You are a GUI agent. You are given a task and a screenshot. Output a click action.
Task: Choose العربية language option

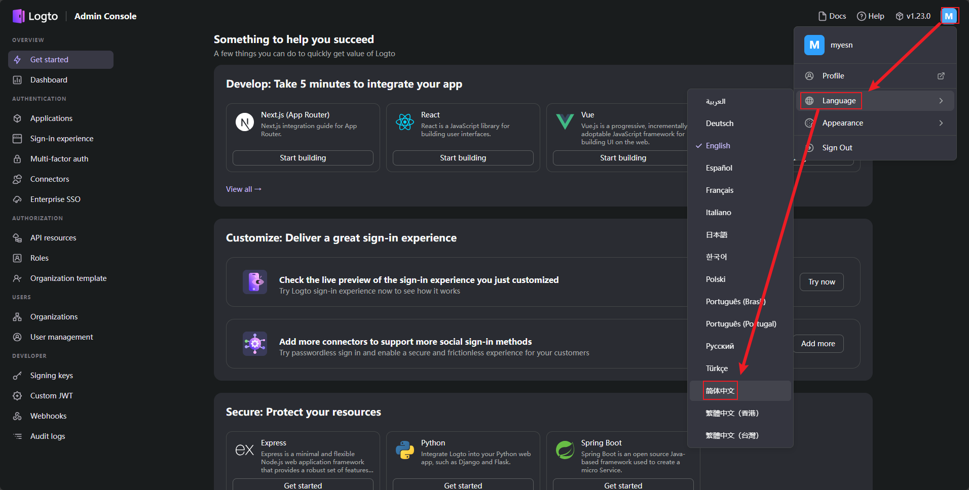(740, 101)
